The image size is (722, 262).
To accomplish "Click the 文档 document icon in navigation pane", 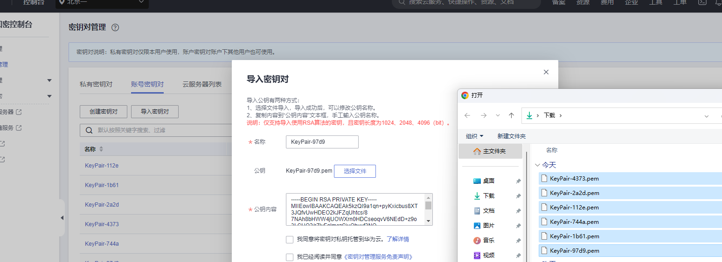I will [x=477, y=211].
